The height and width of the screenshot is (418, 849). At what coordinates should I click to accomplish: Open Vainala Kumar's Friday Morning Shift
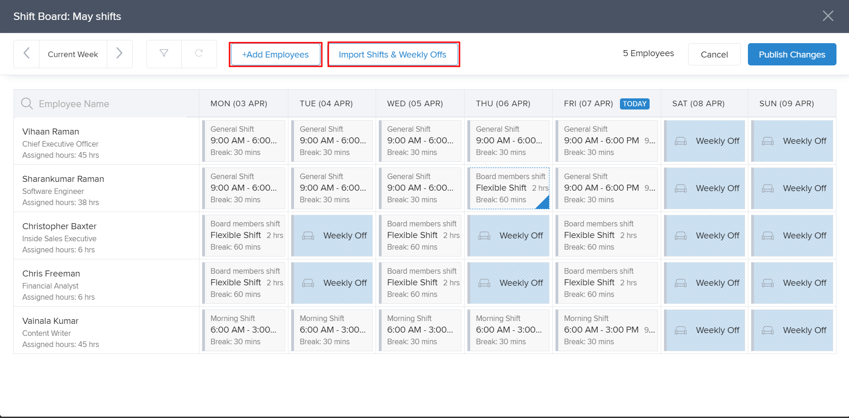[606, 330]
